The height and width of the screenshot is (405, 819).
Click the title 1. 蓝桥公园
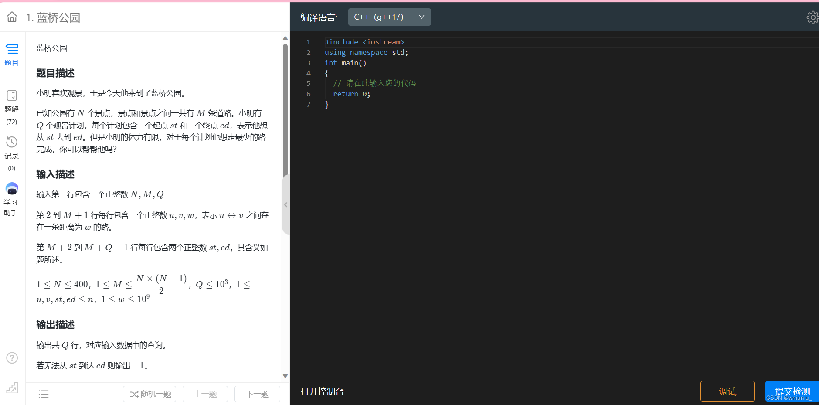53,17
